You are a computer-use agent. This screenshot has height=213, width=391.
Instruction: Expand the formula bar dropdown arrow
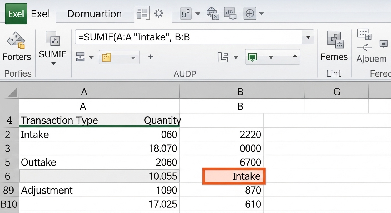pos(308,37)
